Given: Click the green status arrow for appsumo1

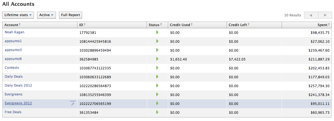Looking at the screenshot, I should (x=157, y=41).
